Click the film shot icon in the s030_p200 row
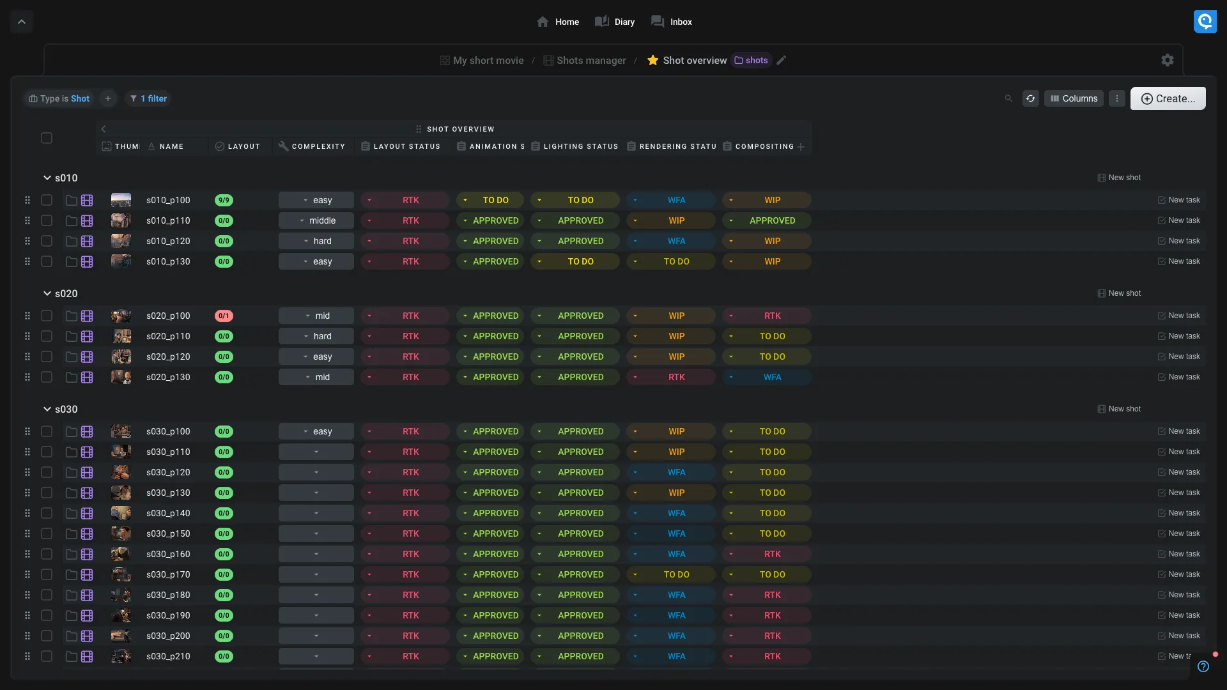This screenshot has width=1227, height=690. [87, 636]
